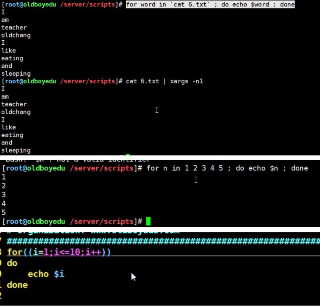Click 'like' in the xargs -n1 output
320x306 pixels.
[x=8, y=127]
